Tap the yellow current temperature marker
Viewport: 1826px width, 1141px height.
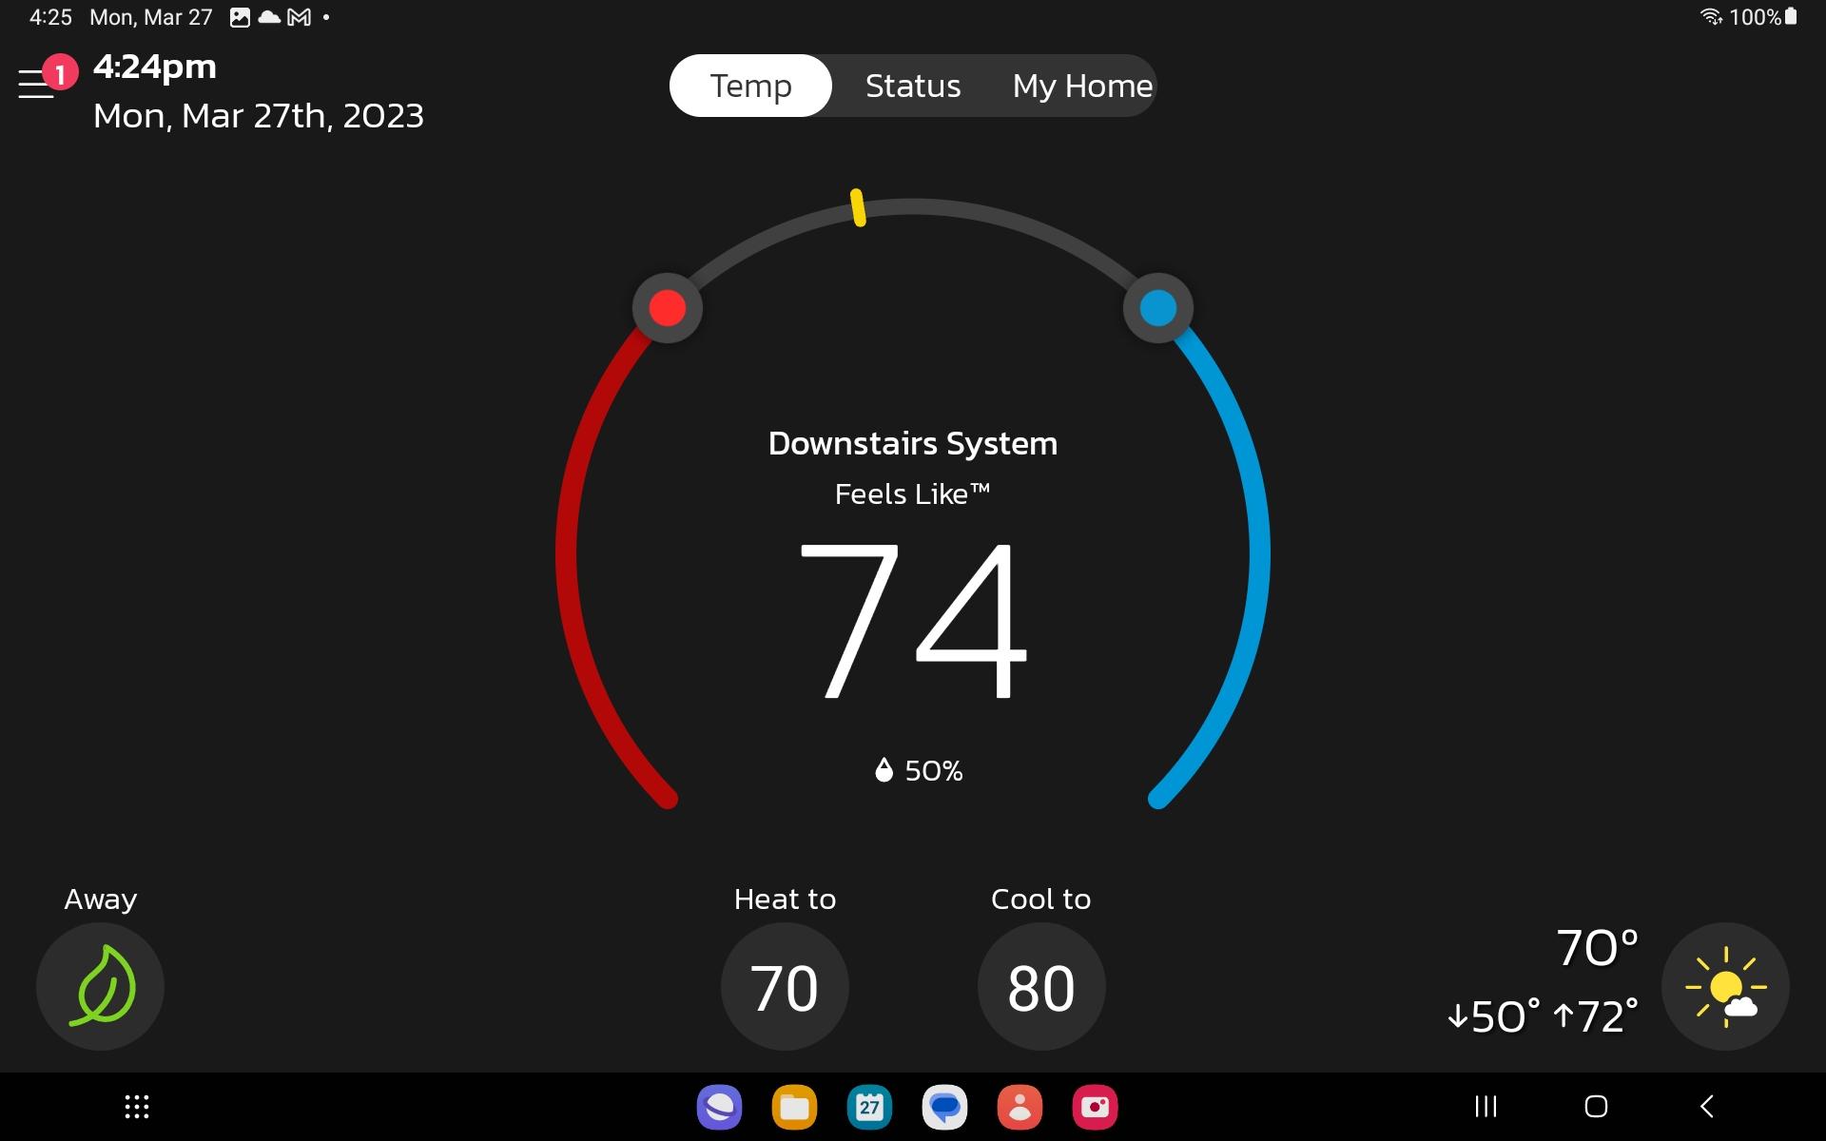[x=858, y=207]
